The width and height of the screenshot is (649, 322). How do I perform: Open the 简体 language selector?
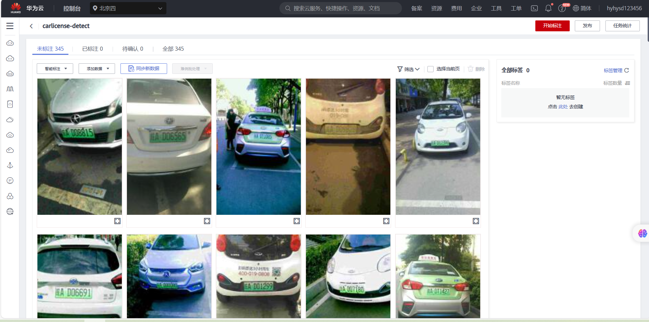pyautogui.click(x=582, y=8)
